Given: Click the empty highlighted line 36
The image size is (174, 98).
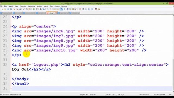Looking at the screenshot, I should [92, 88].
